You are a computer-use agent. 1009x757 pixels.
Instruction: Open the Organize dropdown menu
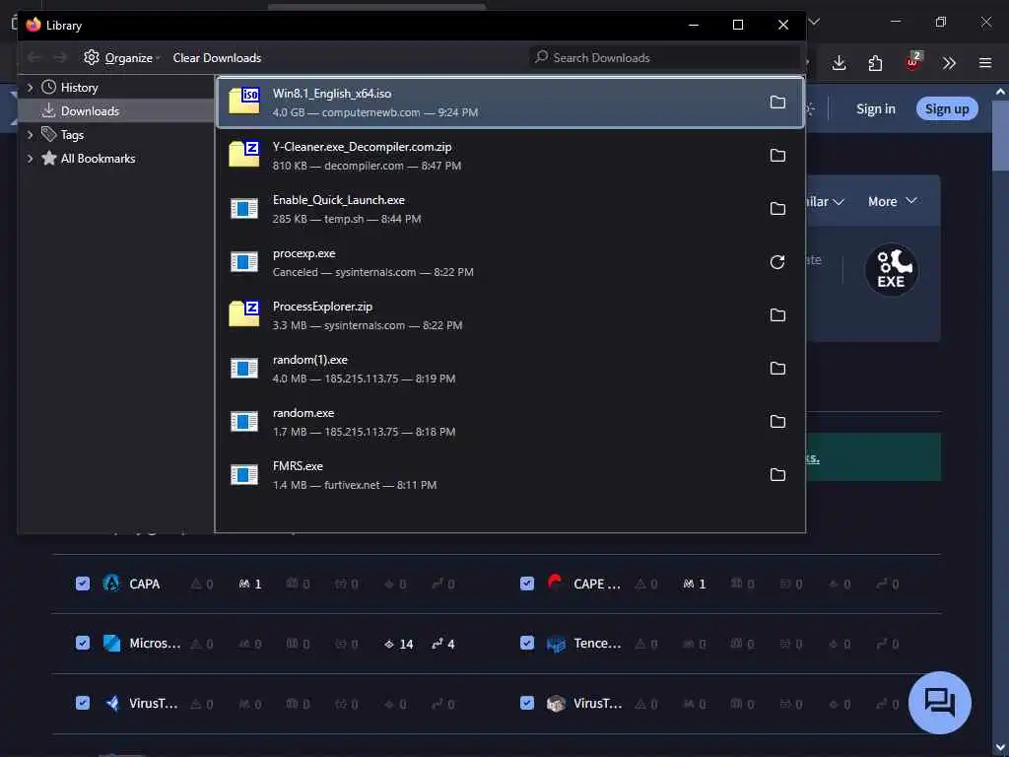coord(121,58)
